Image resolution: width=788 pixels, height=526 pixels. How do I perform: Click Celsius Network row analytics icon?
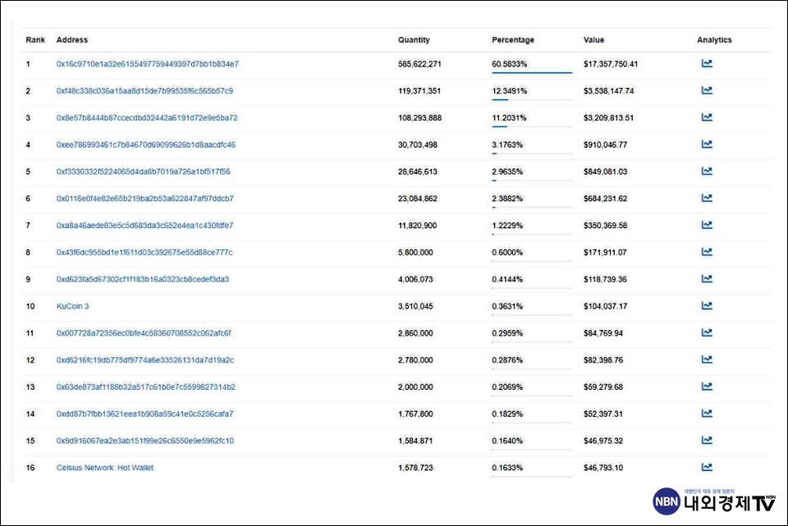706,468
